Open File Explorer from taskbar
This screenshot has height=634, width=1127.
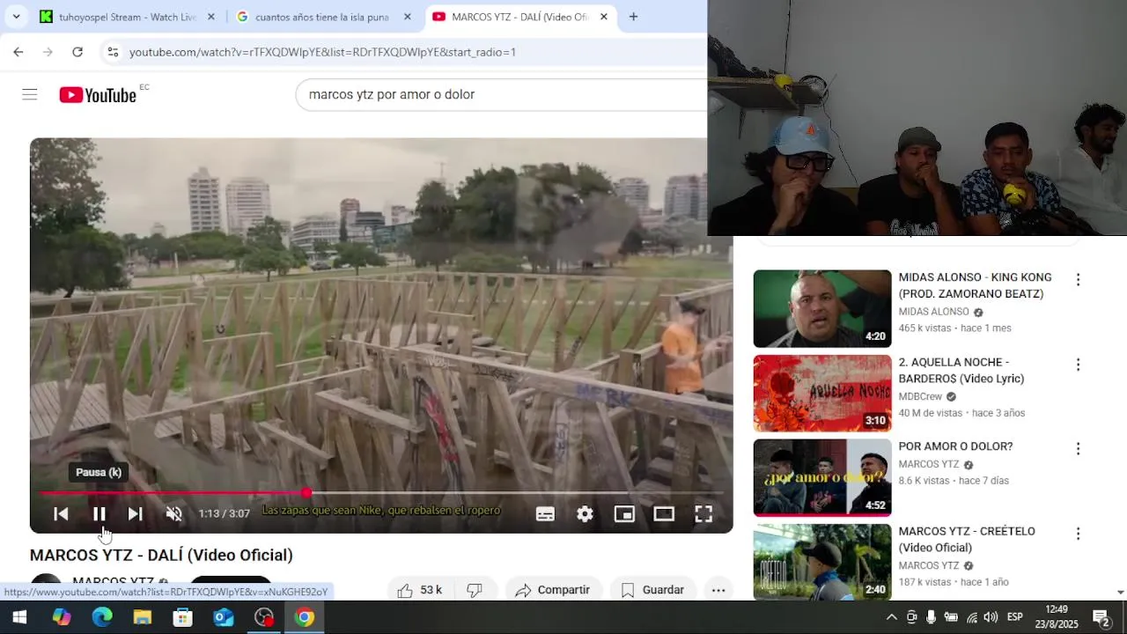click(x=143, y=617)
